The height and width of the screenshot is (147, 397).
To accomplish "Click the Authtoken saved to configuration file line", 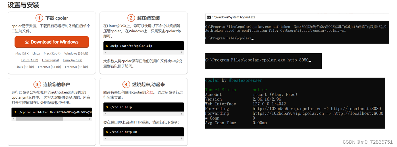I will (x=275, y=31).
